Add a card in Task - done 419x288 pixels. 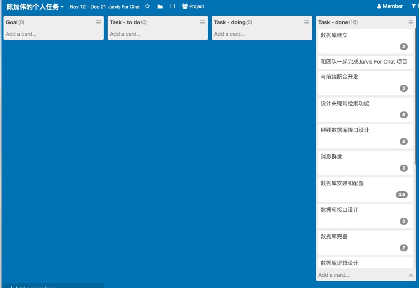[x=334, y=275]
